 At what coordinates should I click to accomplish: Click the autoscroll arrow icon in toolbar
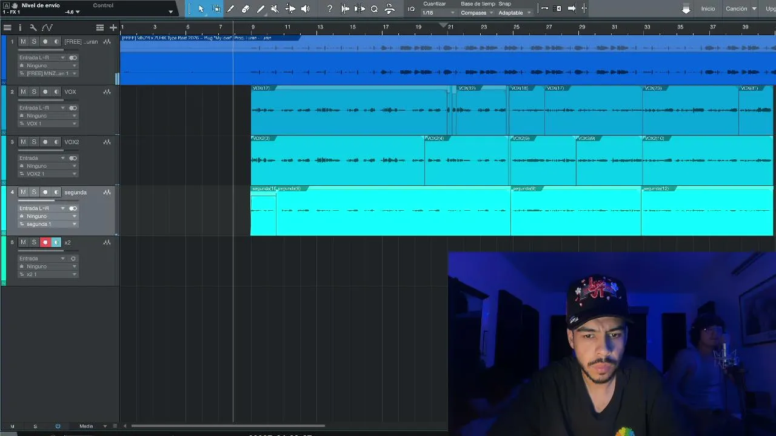[x=572, y=8]
